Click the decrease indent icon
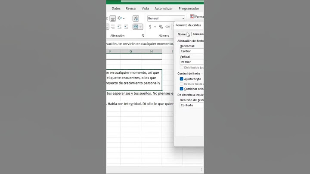The image size is (310, 174). coord(119,27)
